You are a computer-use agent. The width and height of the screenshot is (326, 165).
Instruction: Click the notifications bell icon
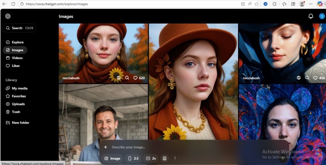point(311,17)
